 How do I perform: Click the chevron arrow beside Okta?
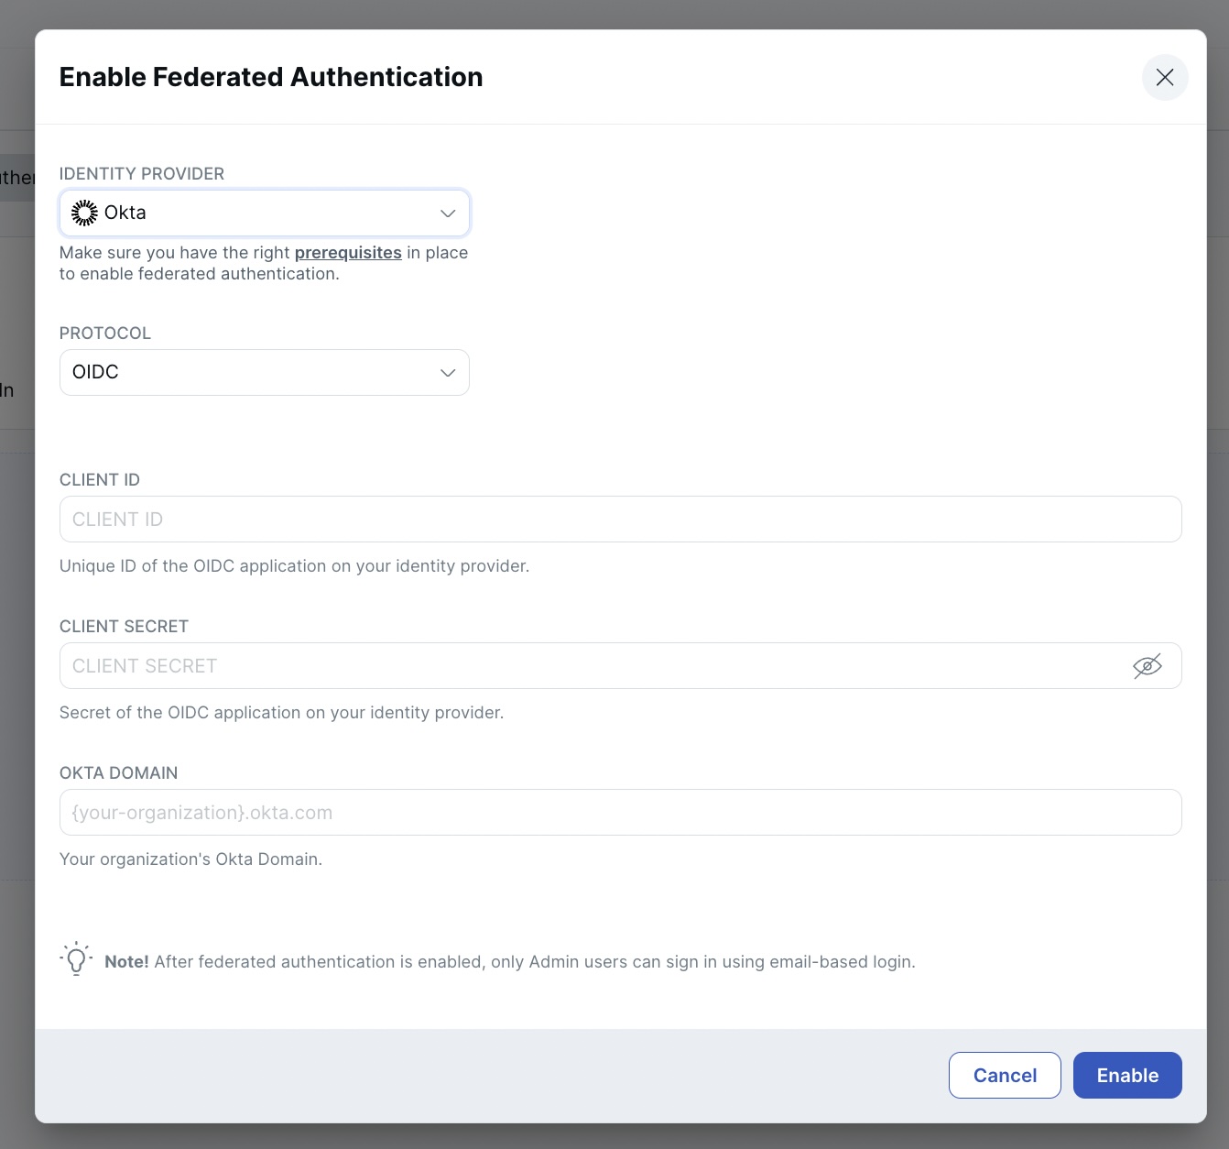(x=447, y=213)
